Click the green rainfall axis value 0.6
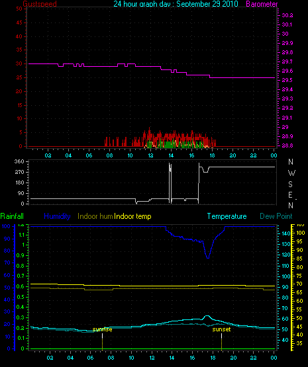The height and width of the screenshot is (367, 308). coord(20,286)
